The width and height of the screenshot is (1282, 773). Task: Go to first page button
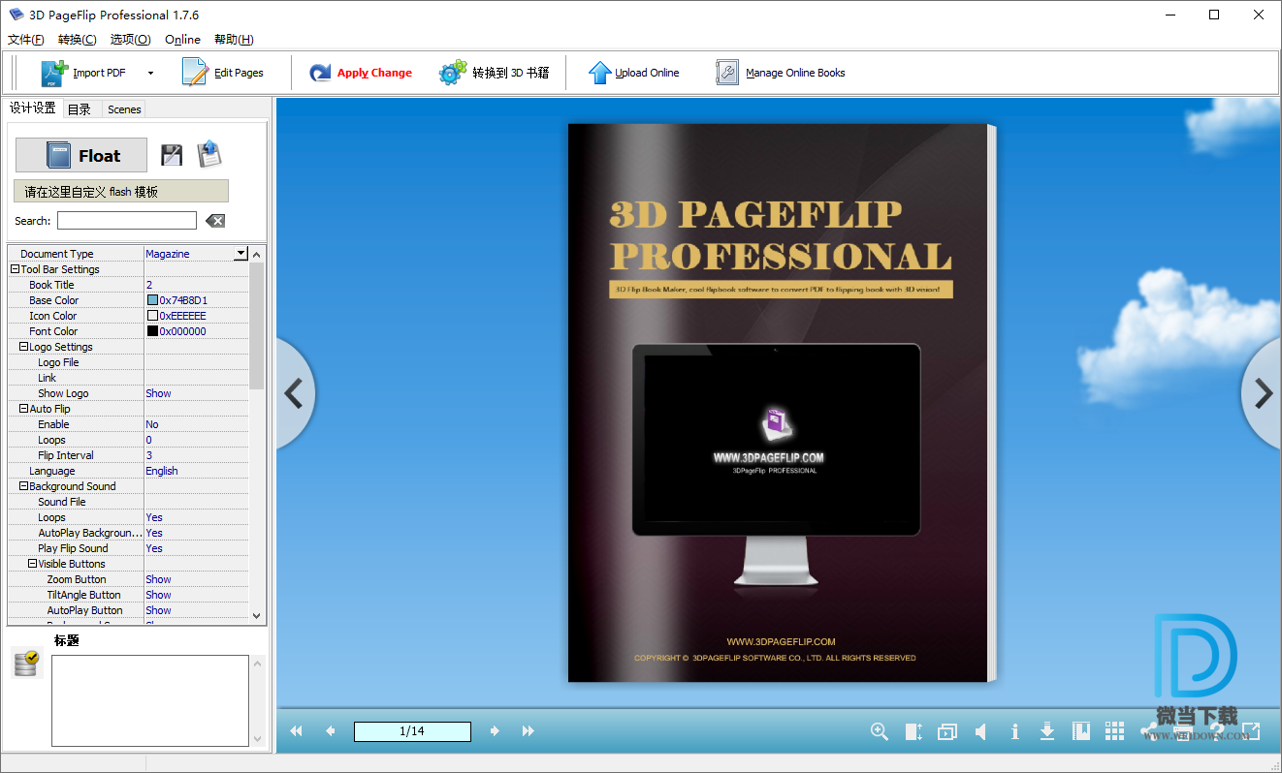coord(296,731)
